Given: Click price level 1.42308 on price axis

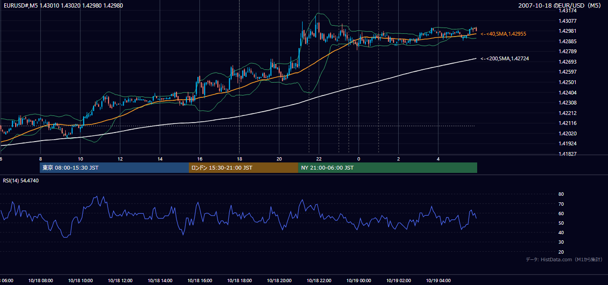Looking at the screenshot, I should [567, 103].
